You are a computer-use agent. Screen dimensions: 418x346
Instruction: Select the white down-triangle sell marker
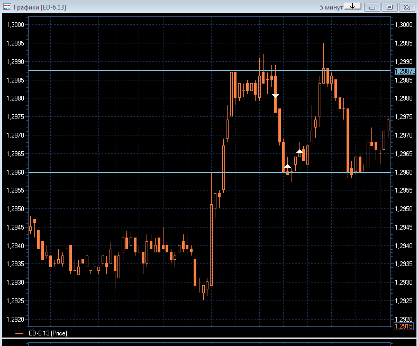tap(275, 96)
